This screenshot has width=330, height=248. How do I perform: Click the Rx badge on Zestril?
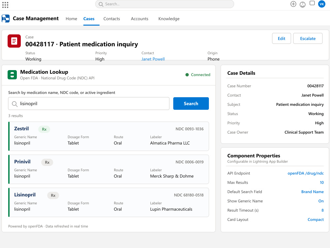(44, 129)
